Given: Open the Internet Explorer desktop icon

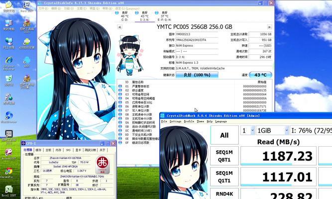Looking at the screenshot, I should point(9,63).
